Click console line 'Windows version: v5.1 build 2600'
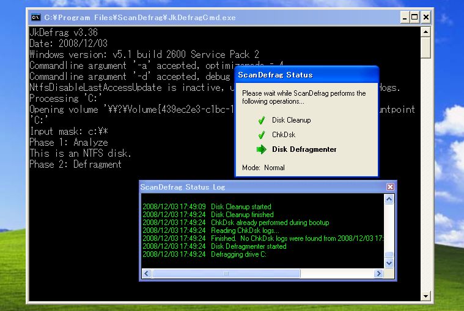464x311 pixels. coord(144,54)
